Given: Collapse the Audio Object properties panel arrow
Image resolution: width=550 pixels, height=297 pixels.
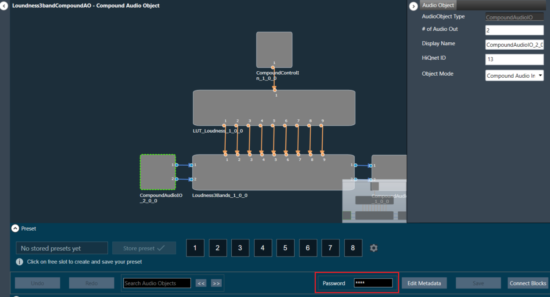Looking at the screenshot, I should click(414, 6).
